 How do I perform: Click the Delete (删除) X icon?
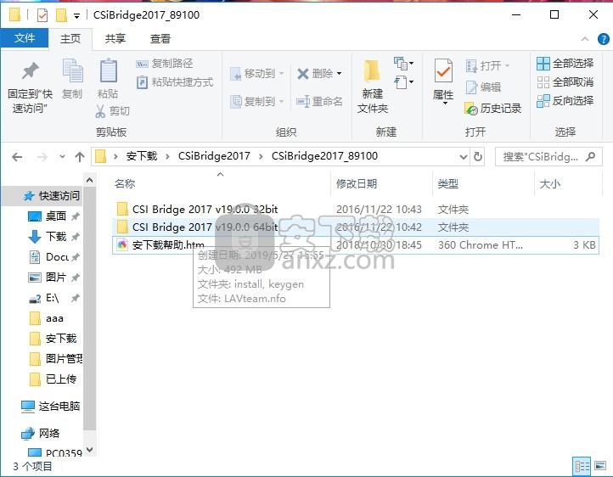303,74
